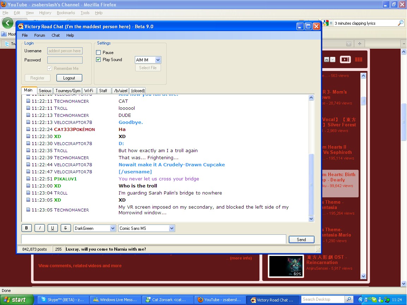Switch to the Tourneys/Gym chat tab
Viewport: 407px width, 305px height.
coord(68,91)
